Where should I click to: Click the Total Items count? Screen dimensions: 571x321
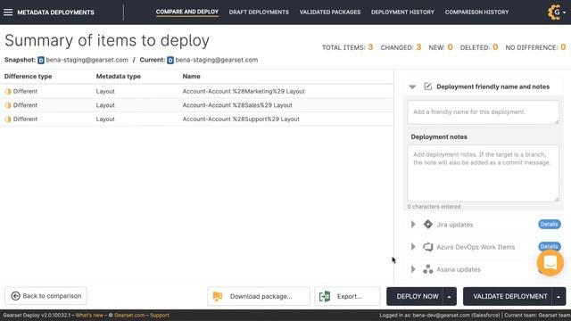coord(370,47)
